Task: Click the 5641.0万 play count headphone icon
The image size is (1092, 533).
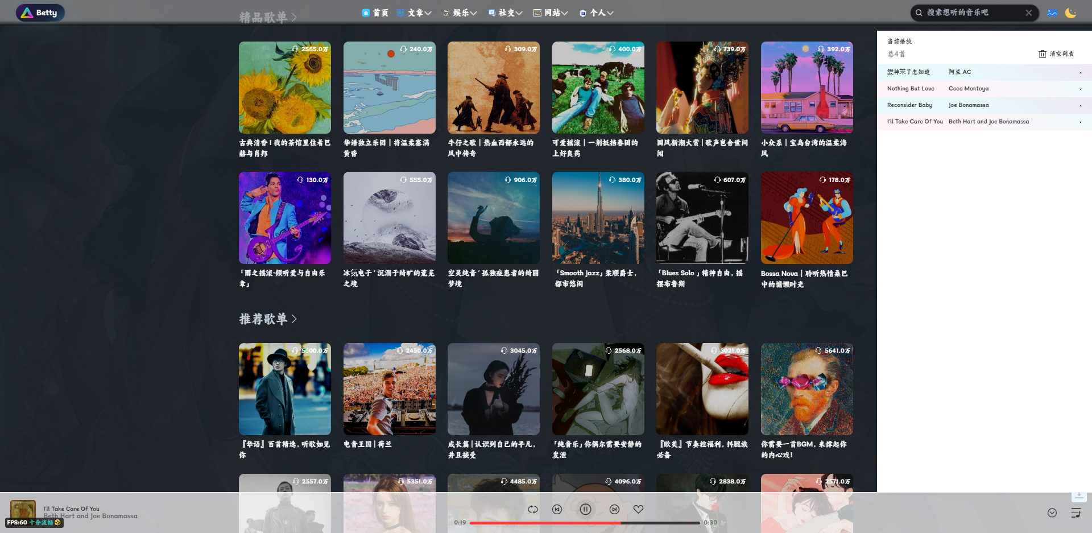Action: point(818,351)
